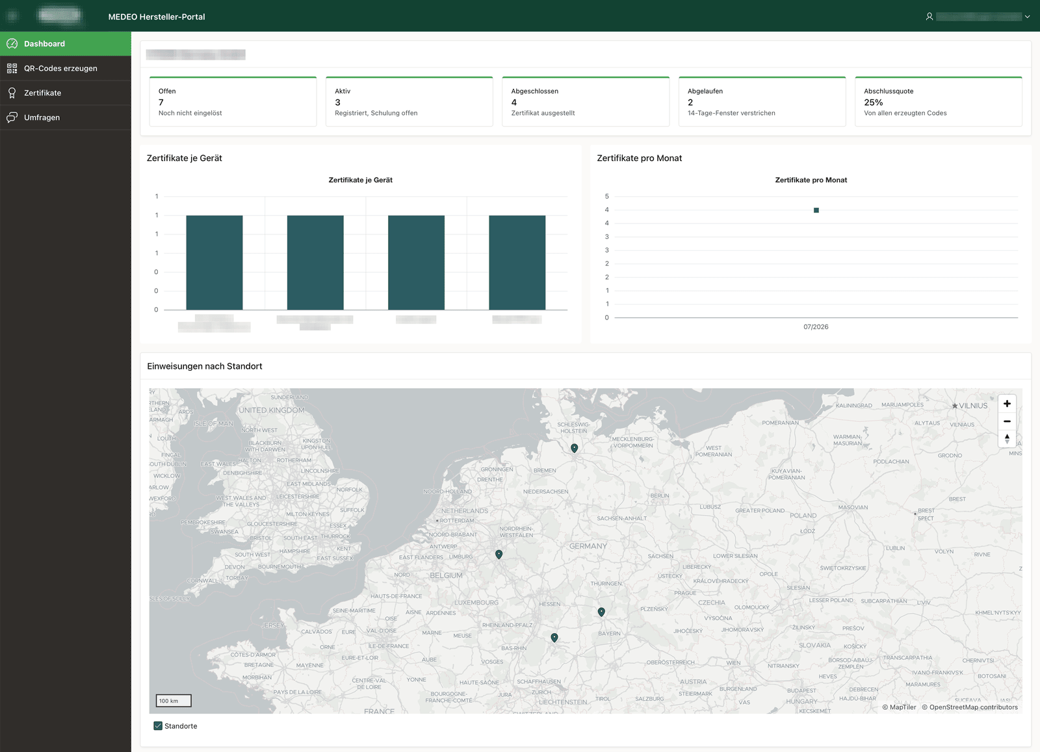Screen dimensions: 1040x752
Task: Click the MapTiler attribution link
Action: point(899,707)
